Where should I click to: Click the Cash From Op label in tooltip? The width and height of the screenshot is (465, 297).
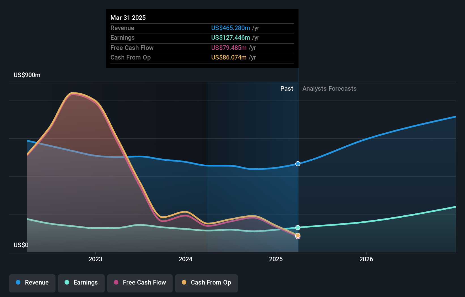pos(131,57)
